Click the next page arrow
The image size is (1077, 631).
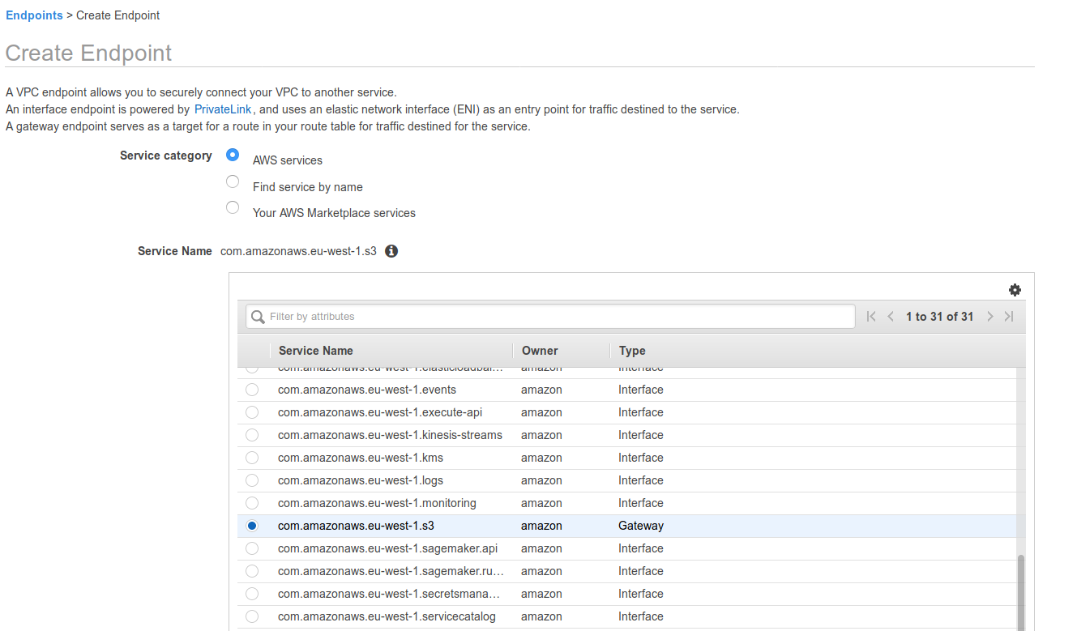tap(989, 316)
